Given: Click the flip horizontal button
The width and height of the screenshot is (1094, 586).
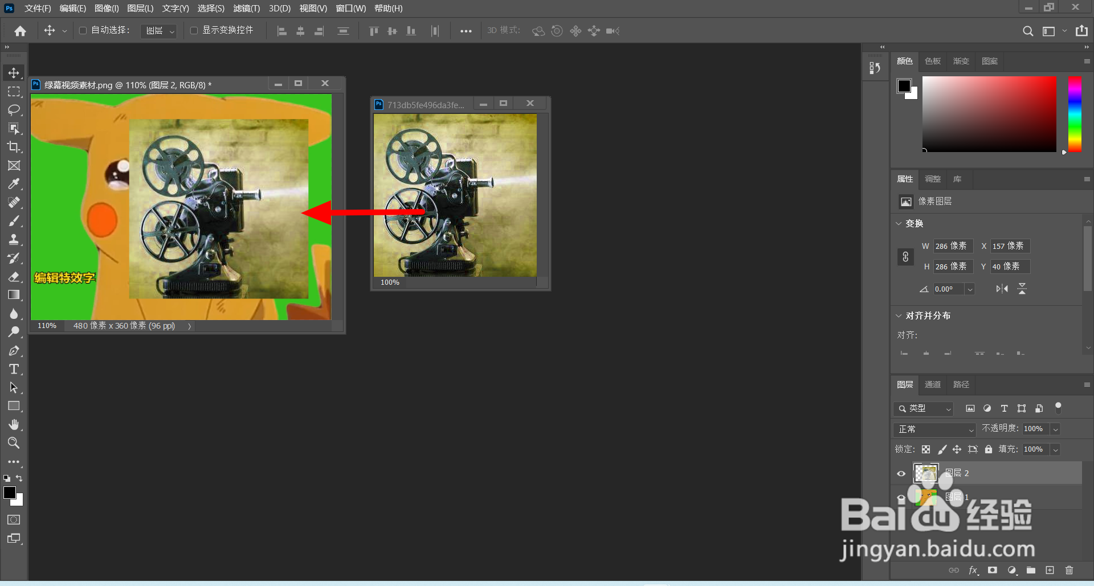Looking at the screenshot, I should point(1002,289).
